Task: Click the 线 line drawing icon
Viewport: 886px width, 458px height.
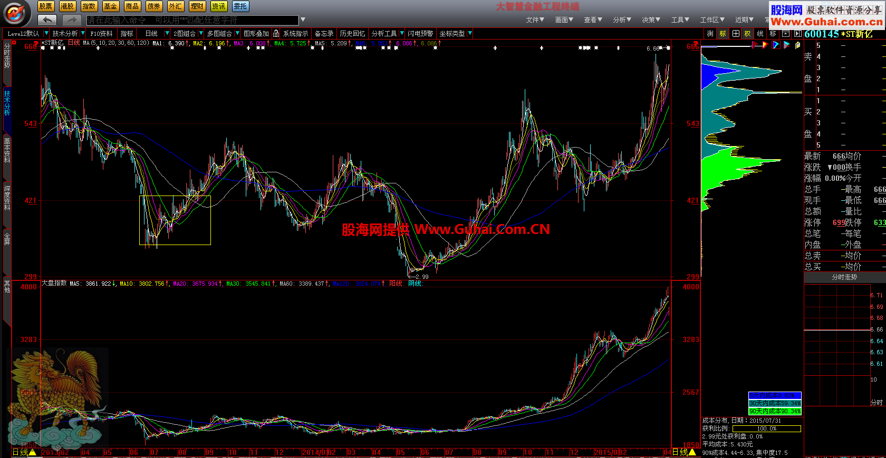Action: tap(760, 34)
